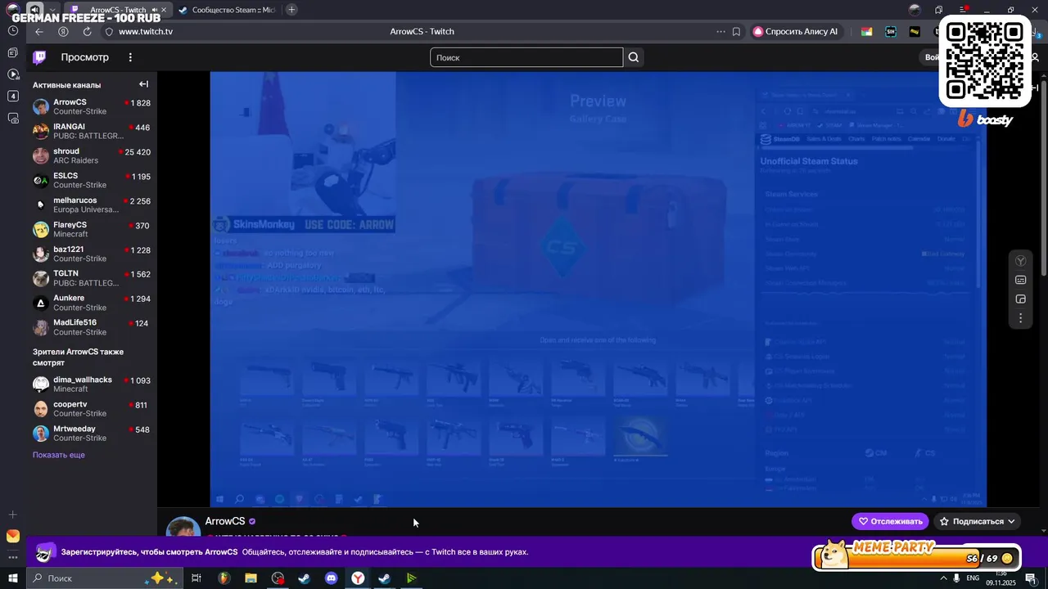
Task: Open the orange mail side panel icon
Action: pos(12,537)
